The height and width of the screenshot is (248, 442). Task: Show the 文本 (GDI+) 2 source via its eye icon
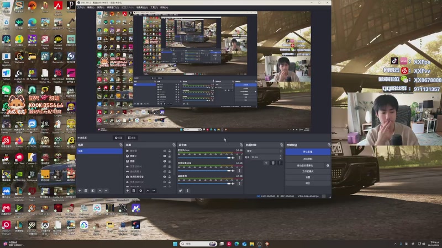click(x=165, y=182)
